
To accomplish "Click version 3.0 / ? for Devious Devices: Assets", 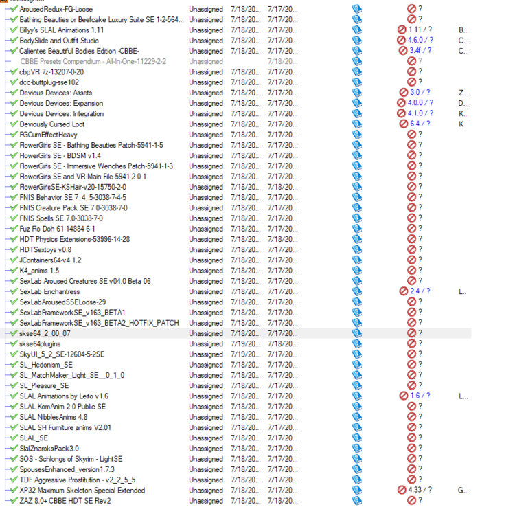I will [x=420, y=92].
